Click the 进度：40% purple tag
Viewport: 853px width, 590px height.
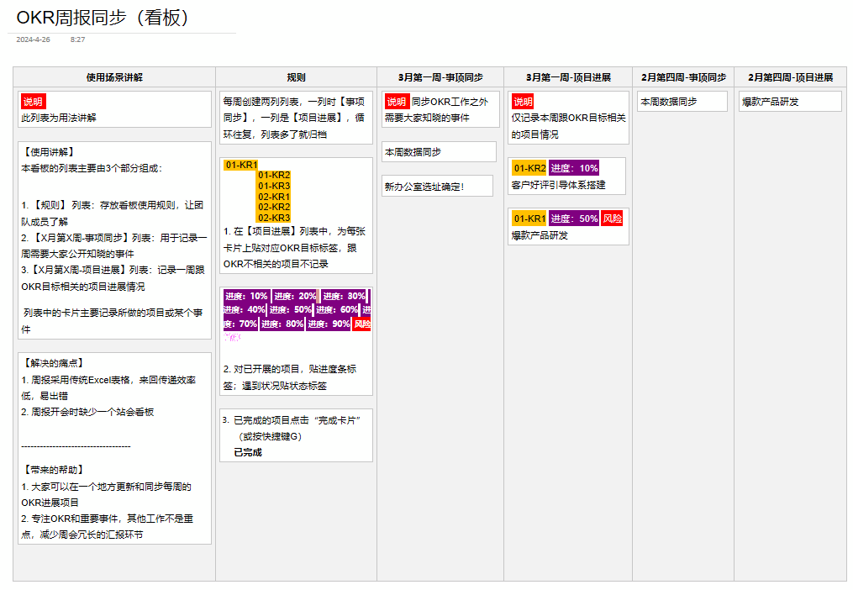click(x=245, y=309)
